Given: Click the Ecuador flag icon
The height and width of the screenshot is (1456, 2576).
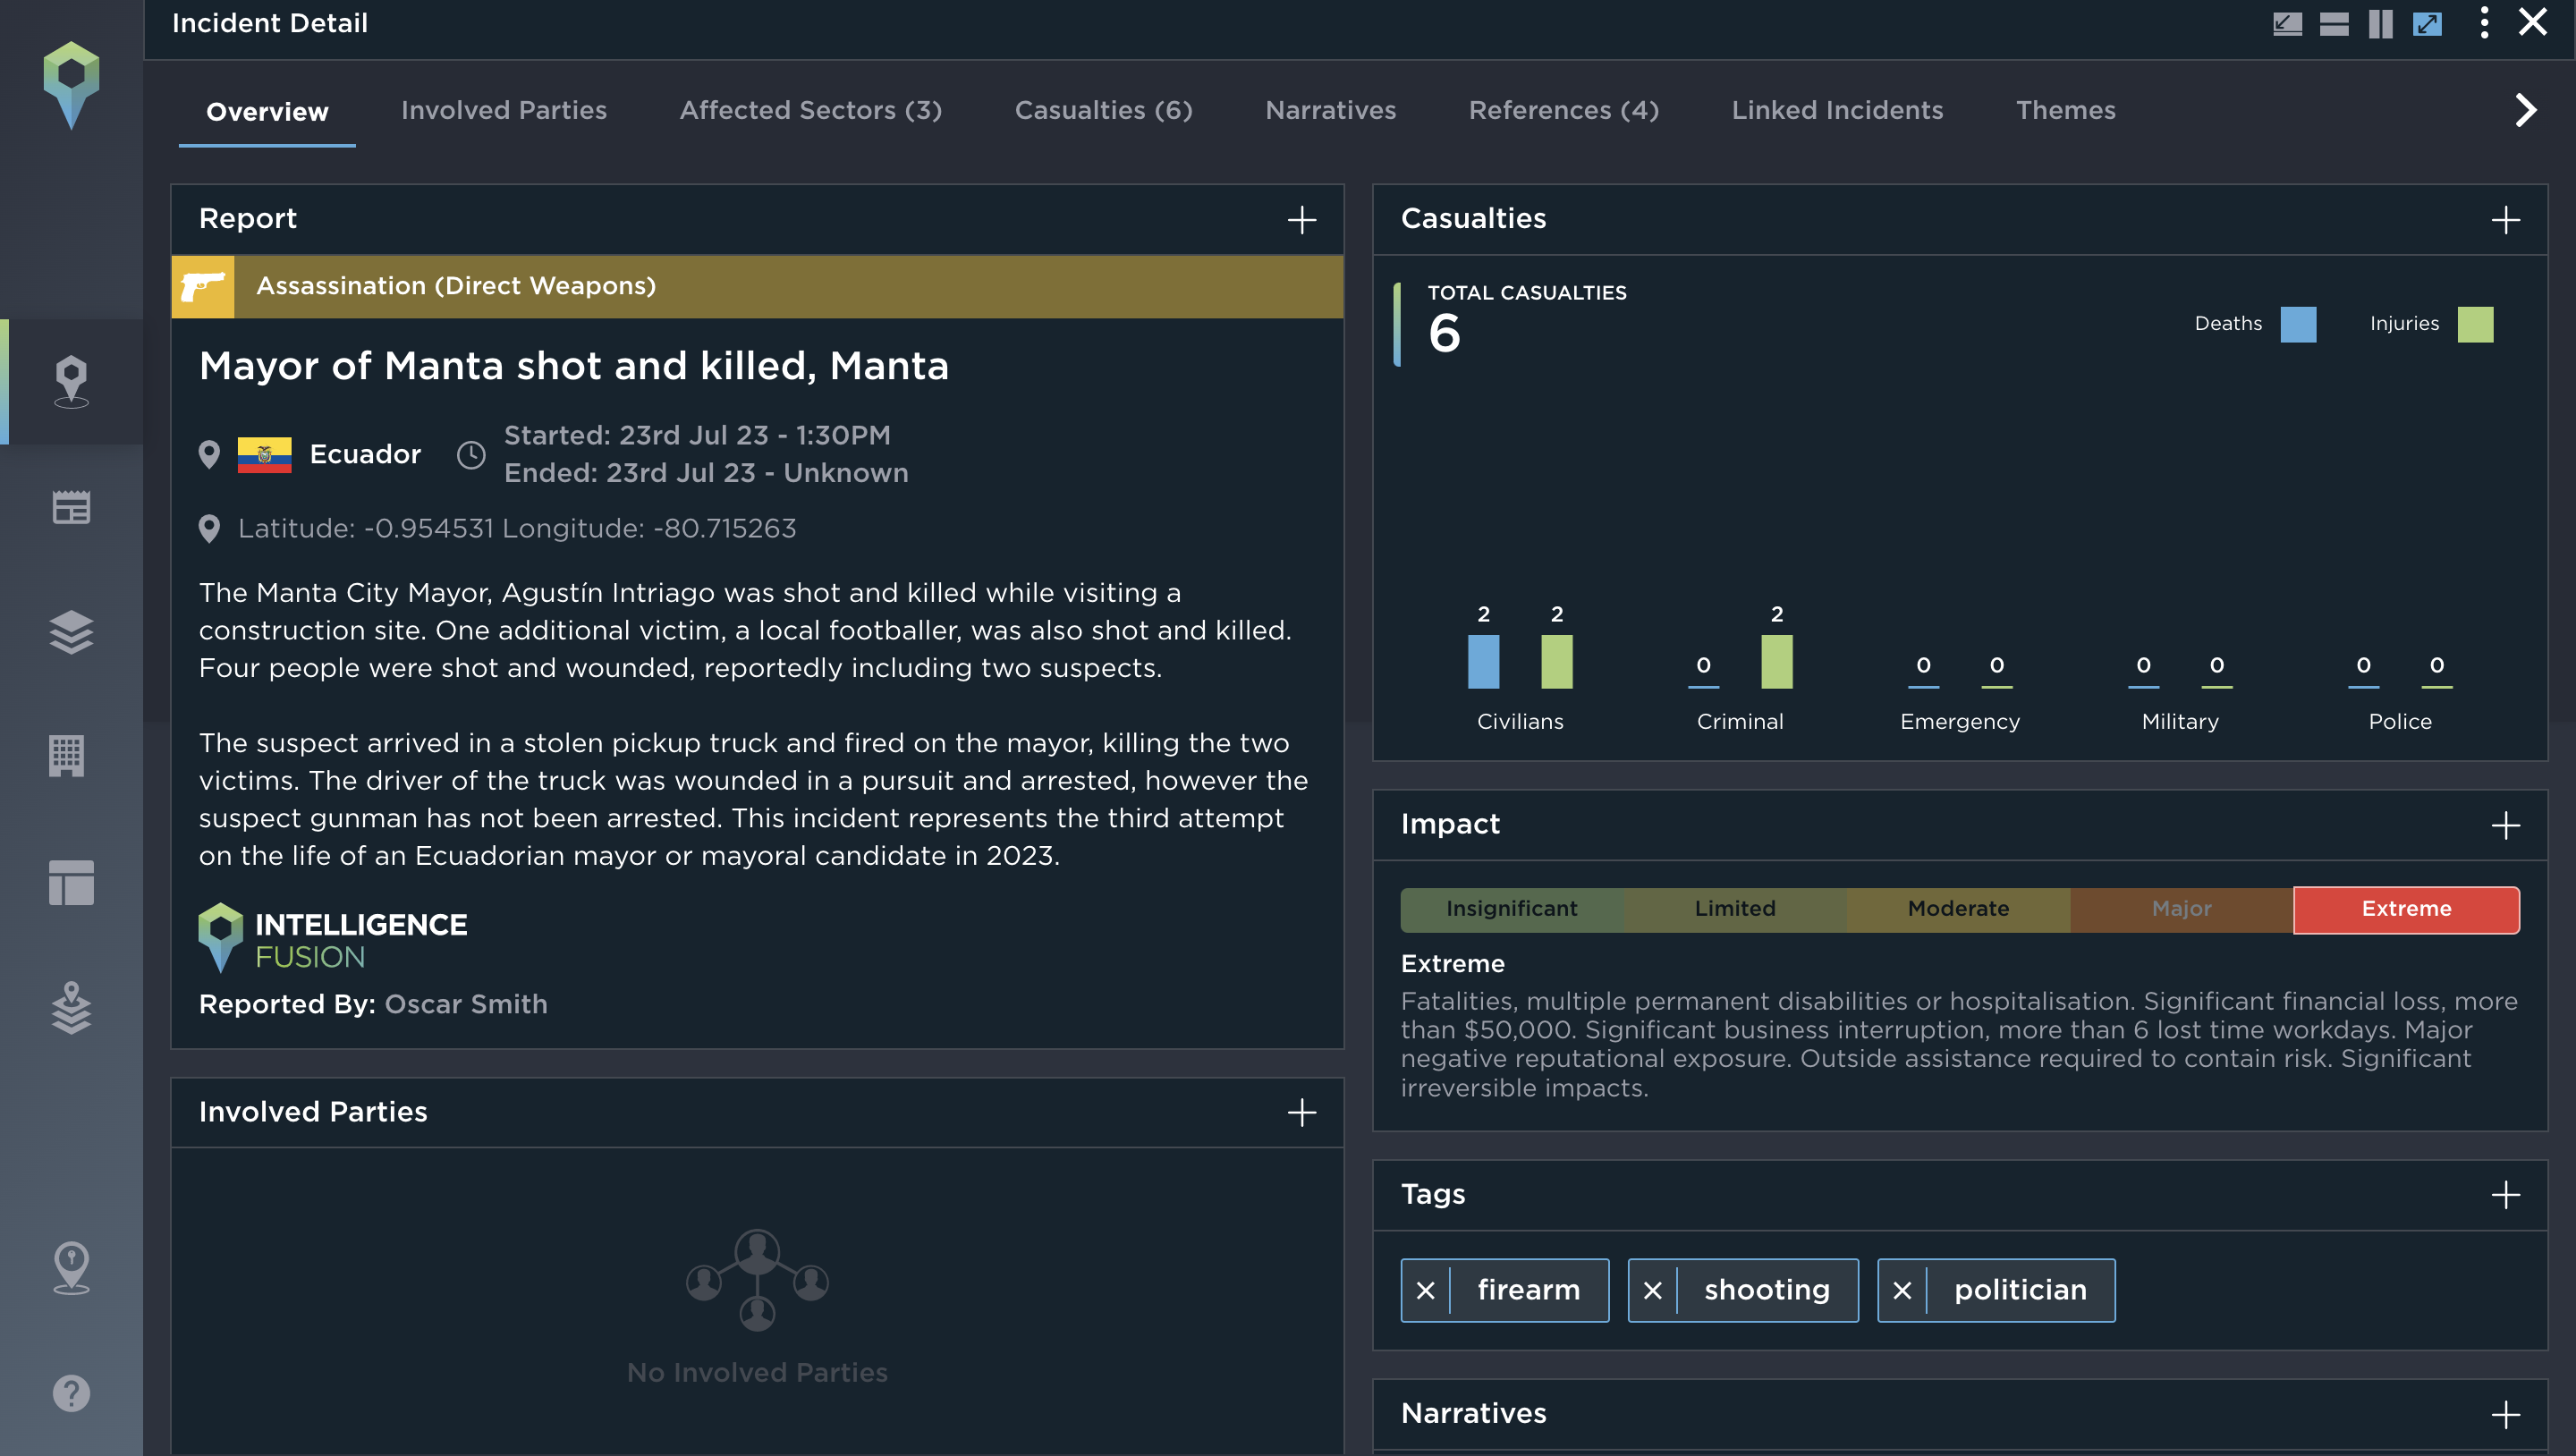Looking at the screenshot, I should [x=264, y=454].
